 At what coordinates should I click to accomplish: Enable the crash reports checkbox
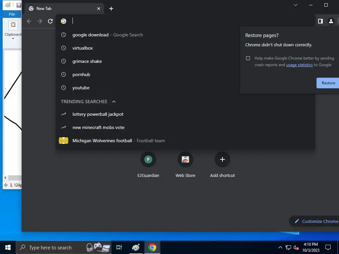pos(248,58)
